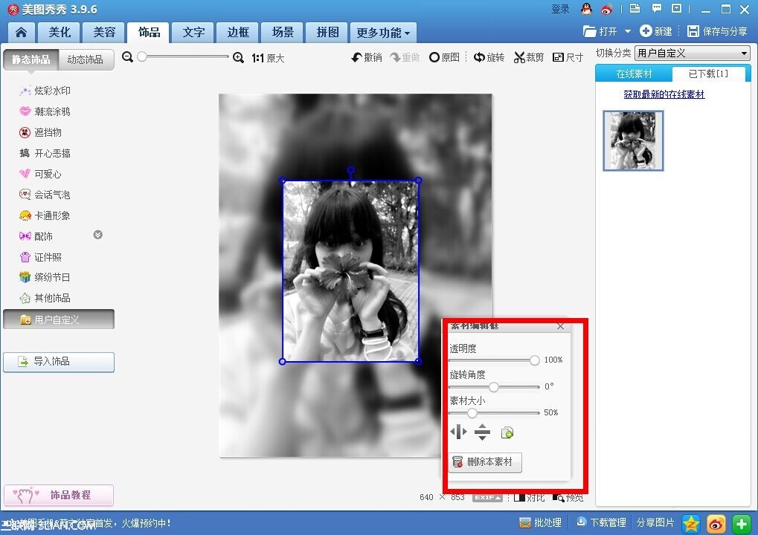Select the 动态饰品 toggle tab
Image resolution: width=758 pixels, height=535 pixels.
[x=86, y=59]
